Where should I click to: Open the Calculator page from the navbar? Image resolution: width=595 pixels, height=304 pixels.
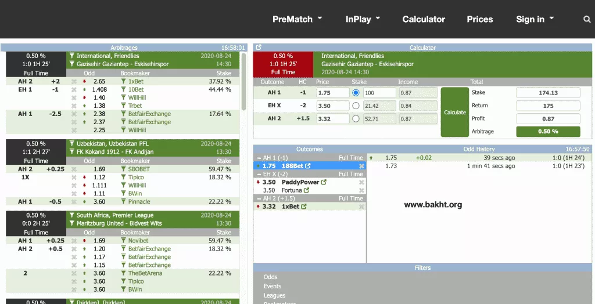tap(424, 19)
